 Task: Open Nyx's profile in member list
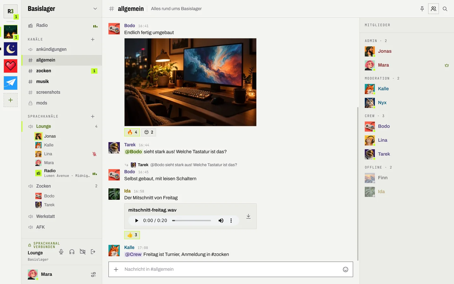(407, 103)
